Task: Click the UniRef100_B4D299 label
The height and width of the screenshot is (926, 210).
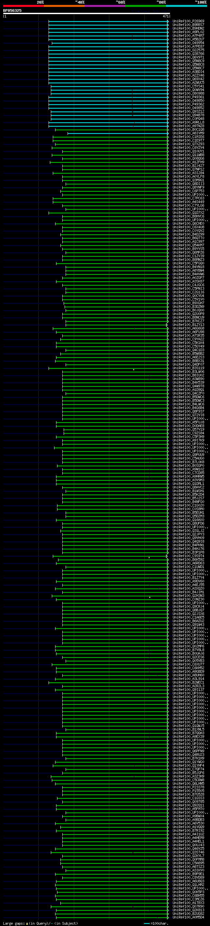Action: coord(188,235)
